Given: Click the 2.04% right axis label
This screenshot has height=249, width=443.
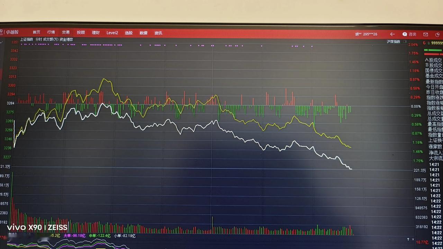Looking at the screenshot, I should click(414, 45).
